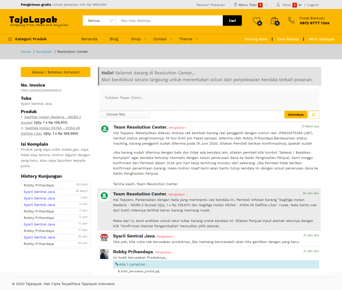
Task: Click Telusuri Pesanan link
Action: 210,5
